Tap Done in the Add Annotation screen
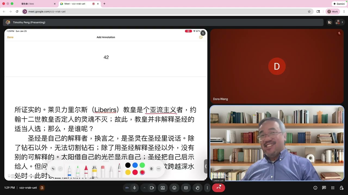This screenshot has width=348, height=195. coord(10,37)
